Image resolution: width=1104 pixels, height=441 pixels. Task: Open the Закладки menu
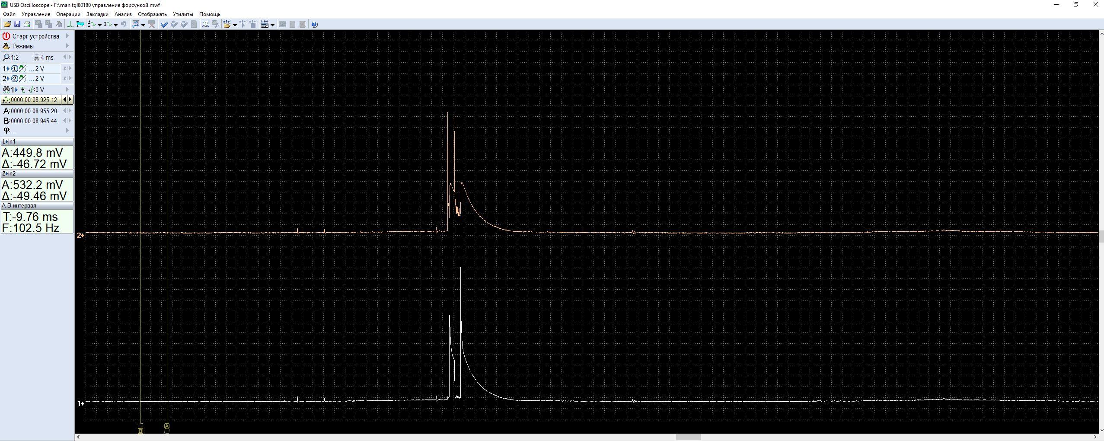[x=97, y=14]
